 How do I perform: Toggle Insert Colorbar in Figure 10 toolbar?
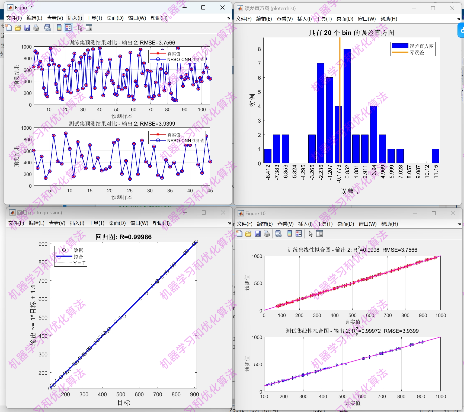click(x=290, y=234)
